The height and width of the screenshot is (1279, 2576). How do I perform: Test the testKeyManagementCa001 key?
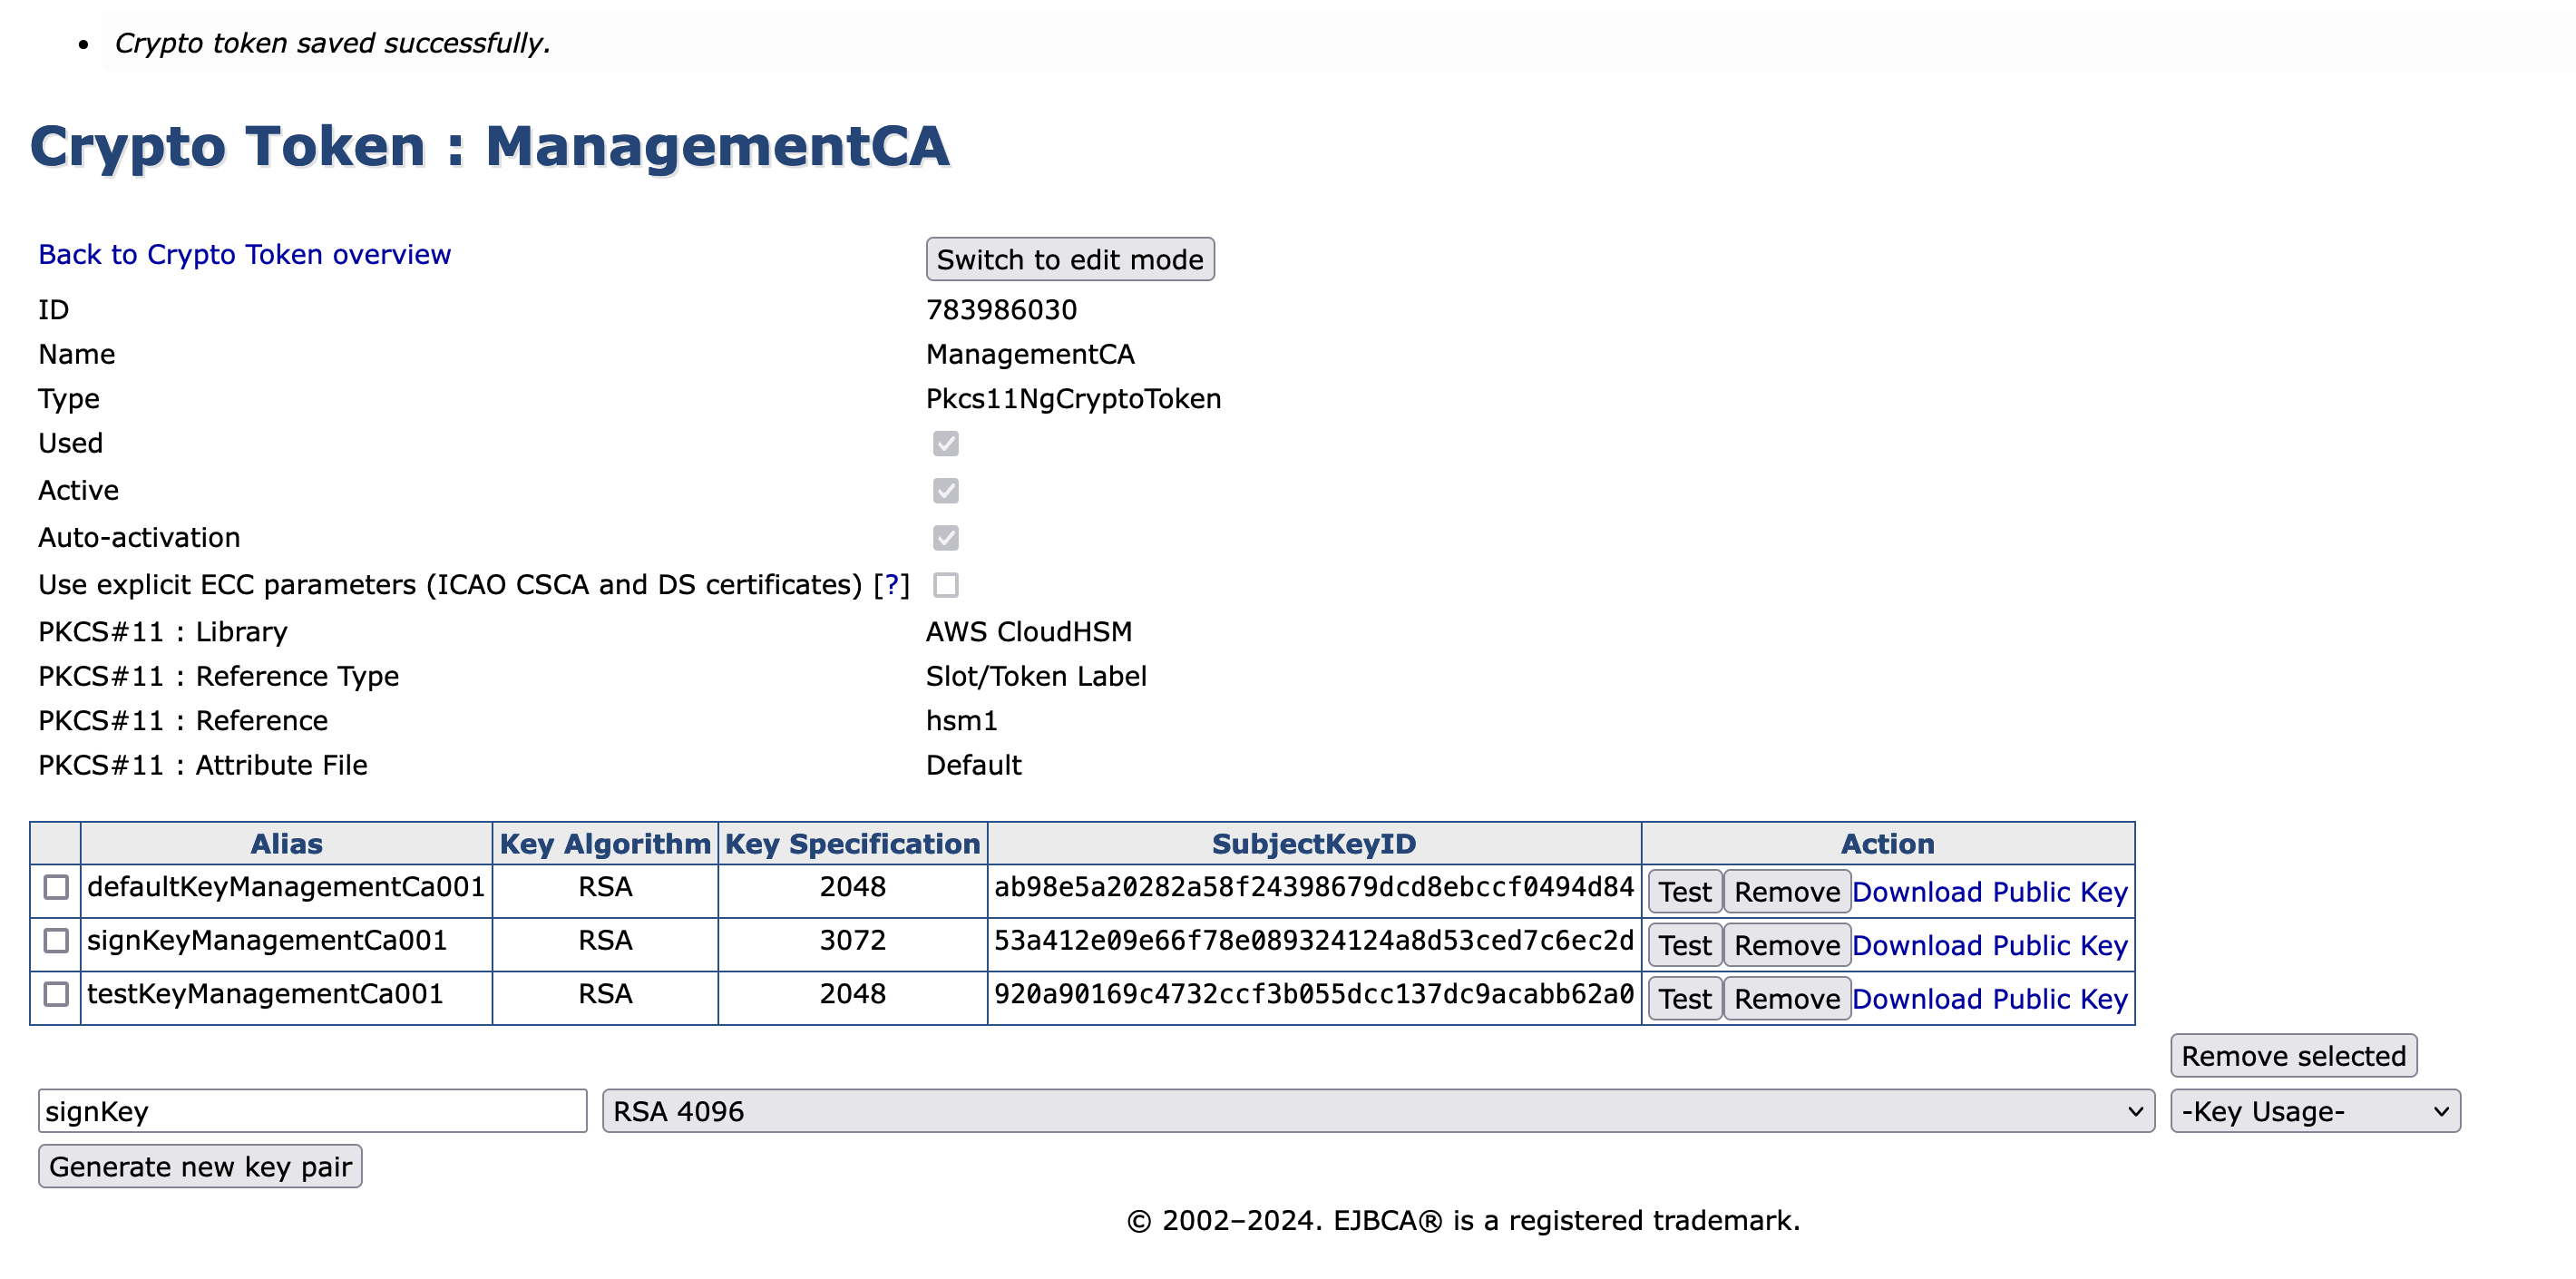tap(1684, 999)
